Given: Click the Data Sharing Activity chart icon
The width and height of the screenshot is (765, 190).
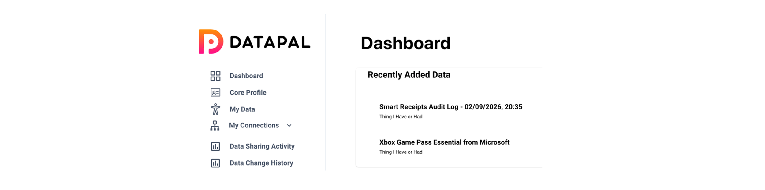Looking at the screenshot, I should (215, 146).
